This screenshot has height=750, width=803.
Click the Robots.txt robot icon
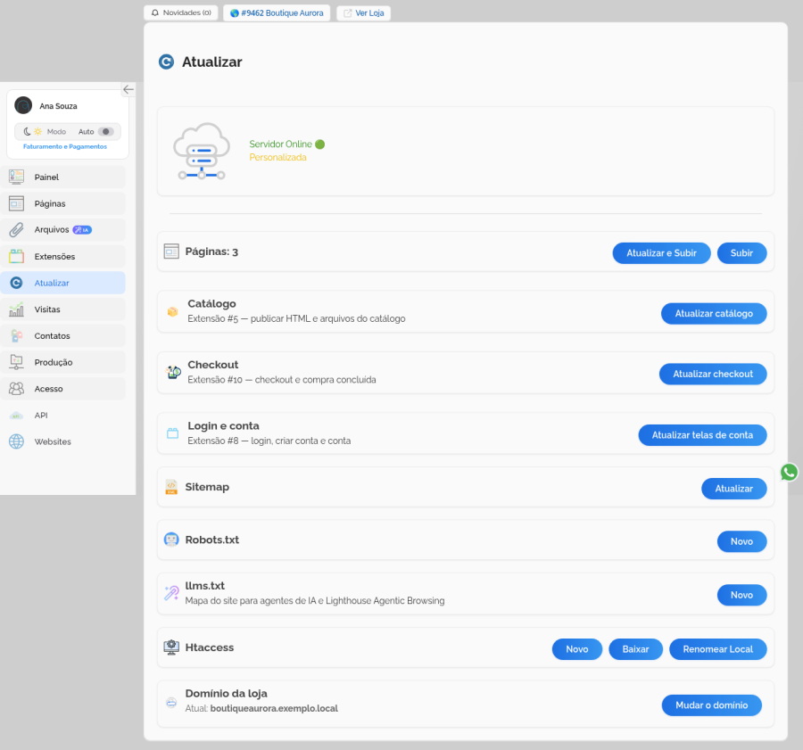point(171,540)
